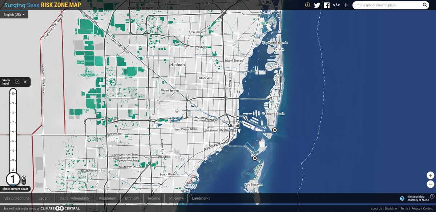The height and width of the screenshot is (212, 436).
Task: Click the plus icon in header
Action: tap(346, 5)
